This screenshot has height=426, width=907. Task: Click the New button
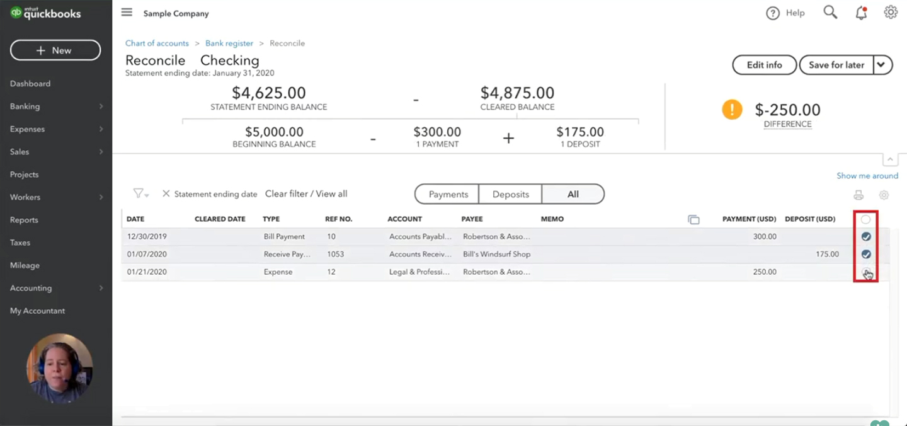(x=55, y=50)
